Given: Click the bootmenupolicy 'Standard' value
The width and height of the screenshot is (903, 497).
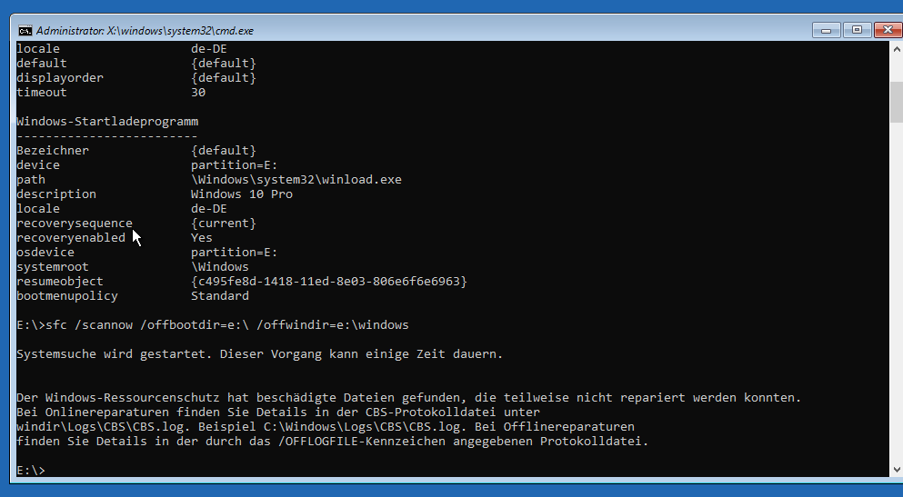Looking at the screenshot, I should tap(219, 295).
